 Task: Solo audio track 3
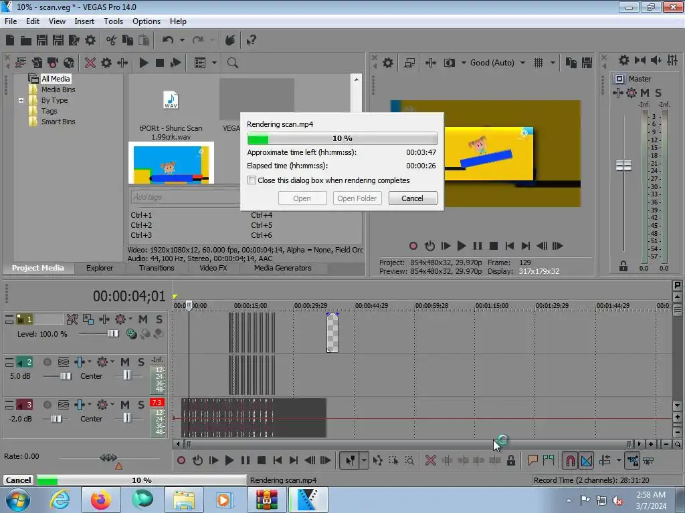click(140, 405)
